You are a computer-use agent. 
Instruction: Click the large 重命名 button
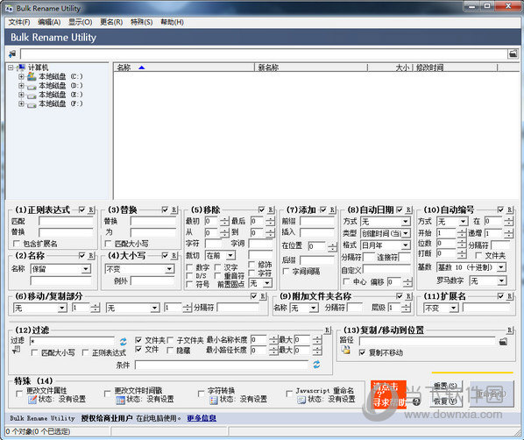pos(492,394)
